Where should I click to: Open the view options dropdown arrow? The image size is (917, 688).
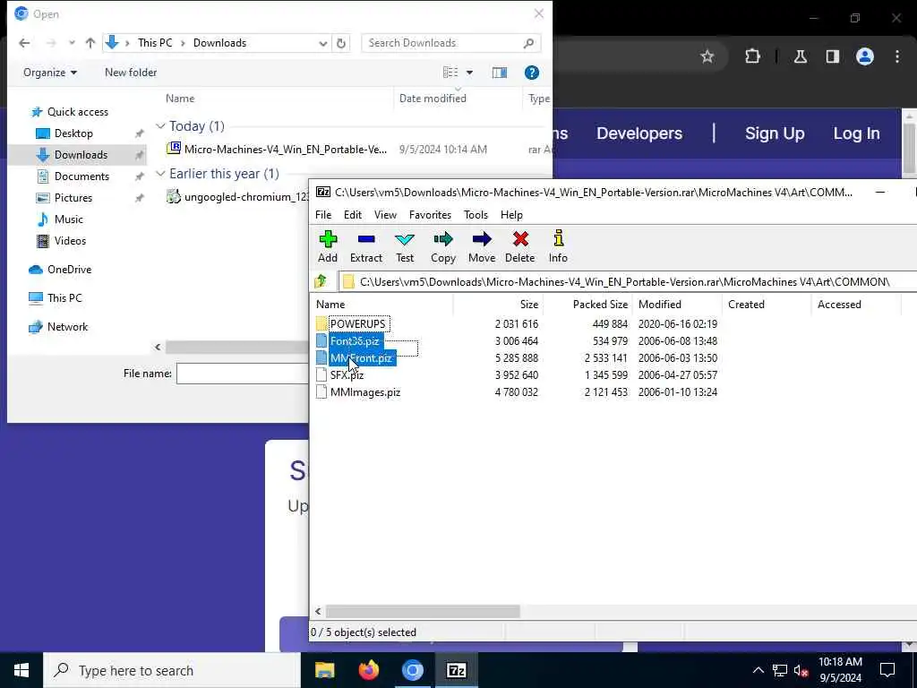point(469,73)
